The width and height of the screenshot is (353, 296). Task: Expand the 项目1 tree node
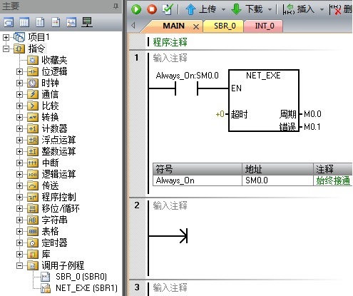[6, 37]
